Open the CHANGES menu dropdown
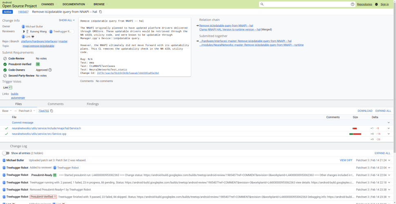396x204 pixels. pos(49,4)
